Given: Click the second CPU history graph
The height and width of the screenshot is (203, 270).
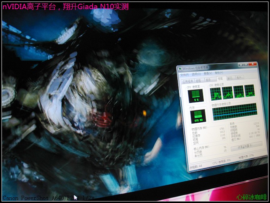Looking at the screenshot, I should point(227,93).
